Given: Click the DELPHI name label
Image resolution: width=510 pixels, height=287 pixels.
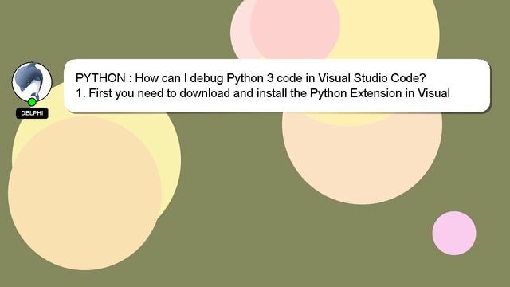Looking at the screenshot, I should (x=32, y=113).
